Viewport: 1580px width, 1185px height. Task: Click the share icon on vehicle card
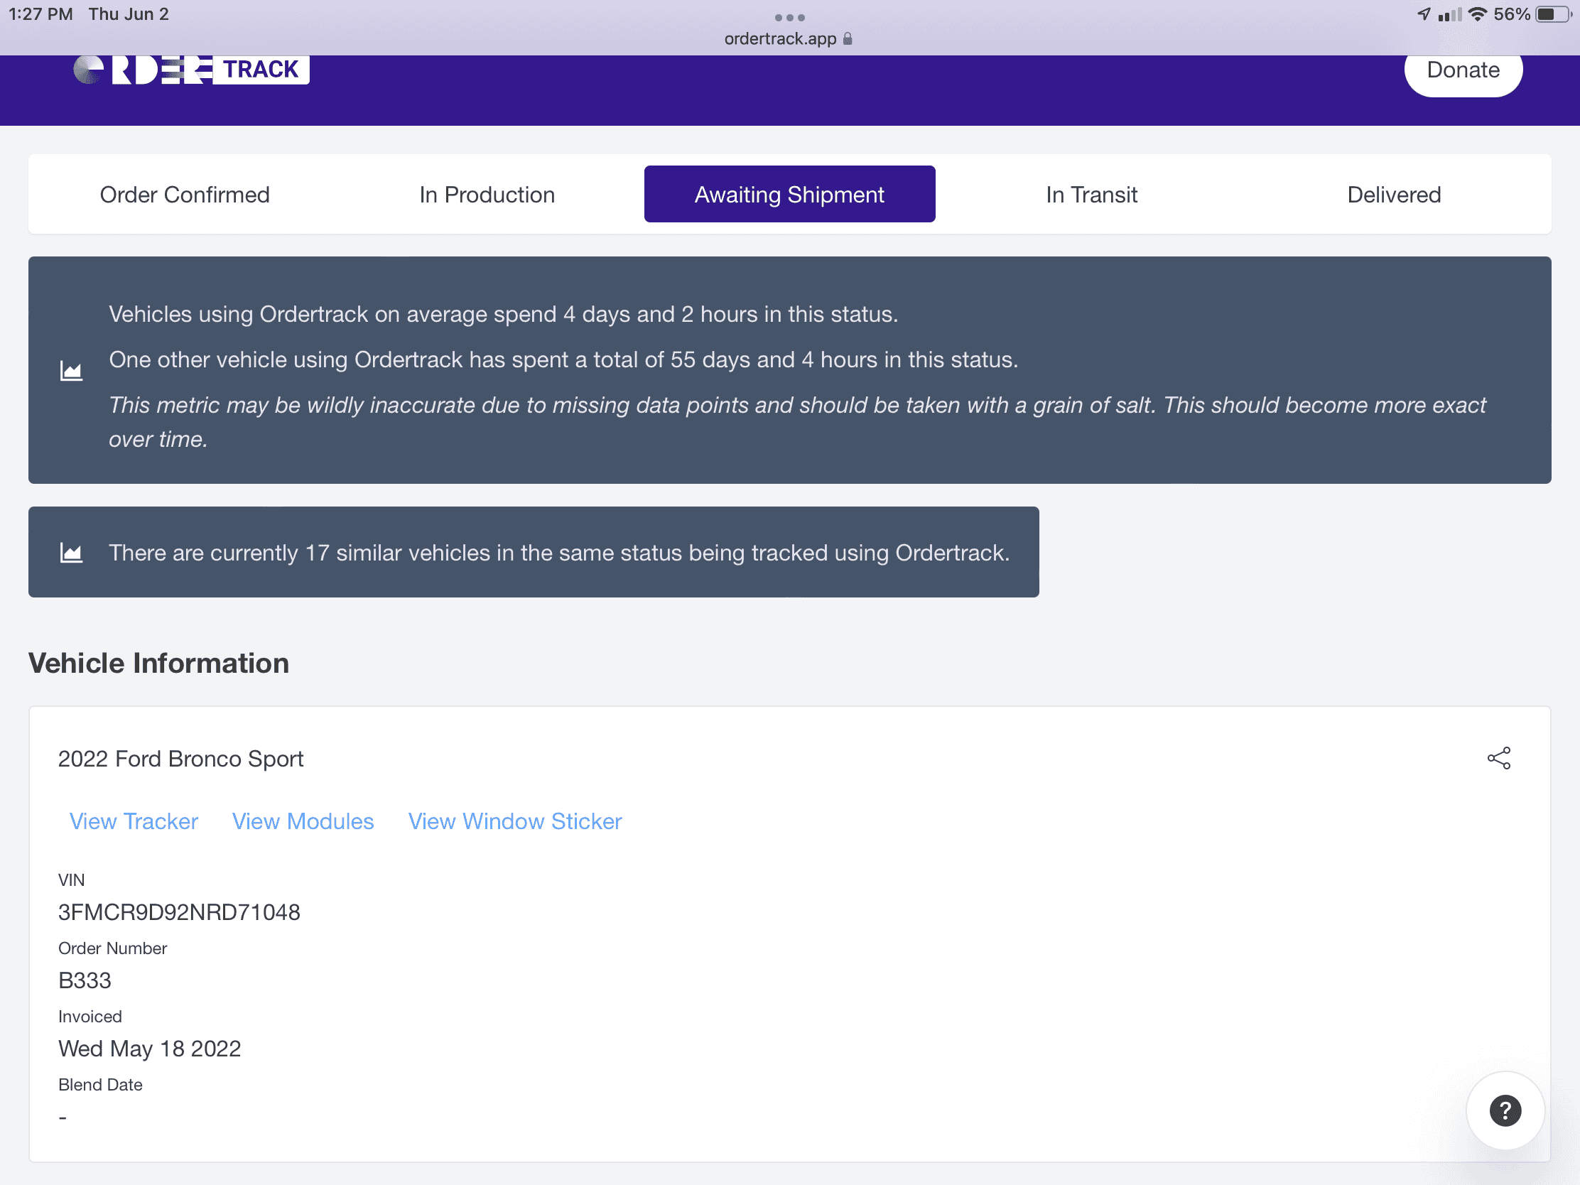1498,758
